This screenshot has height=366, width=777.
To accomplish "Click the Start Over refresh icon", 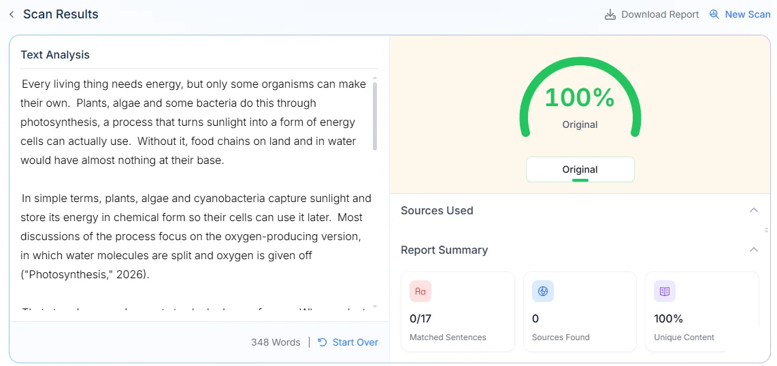I will pos(323,342).
